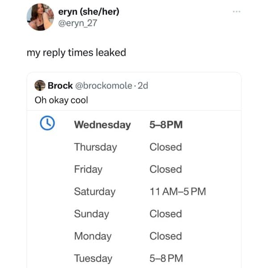268x268 pixels.
Task: Click the "my reply times leaked" tweet text
Action: tap(76, 53)
